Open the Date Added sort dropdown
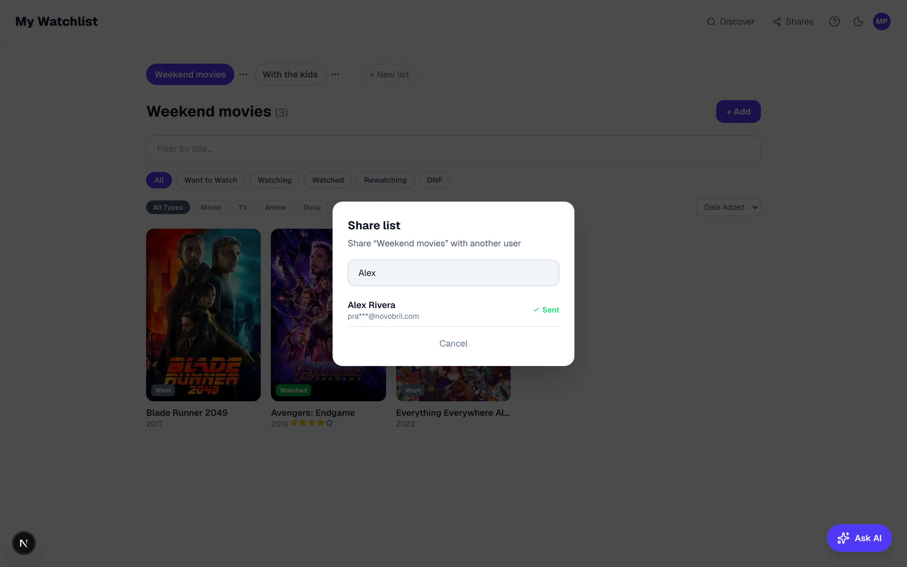Viewport: 907px width, 567px height. point(728,207)
